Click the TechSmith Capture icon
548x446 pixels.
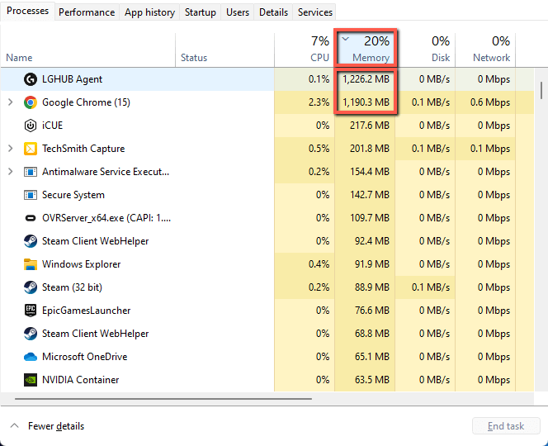31,149
